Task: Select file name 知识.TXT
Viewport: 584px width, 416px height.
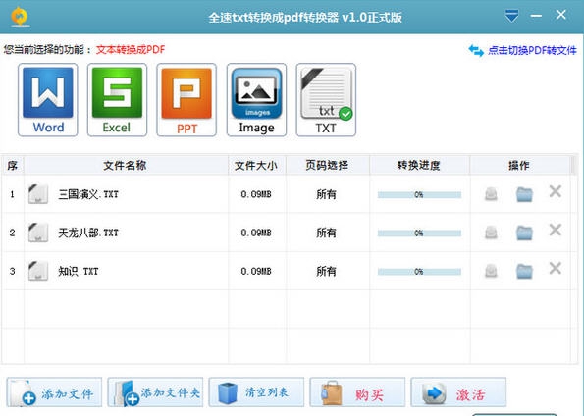Action: coord(79,271)
